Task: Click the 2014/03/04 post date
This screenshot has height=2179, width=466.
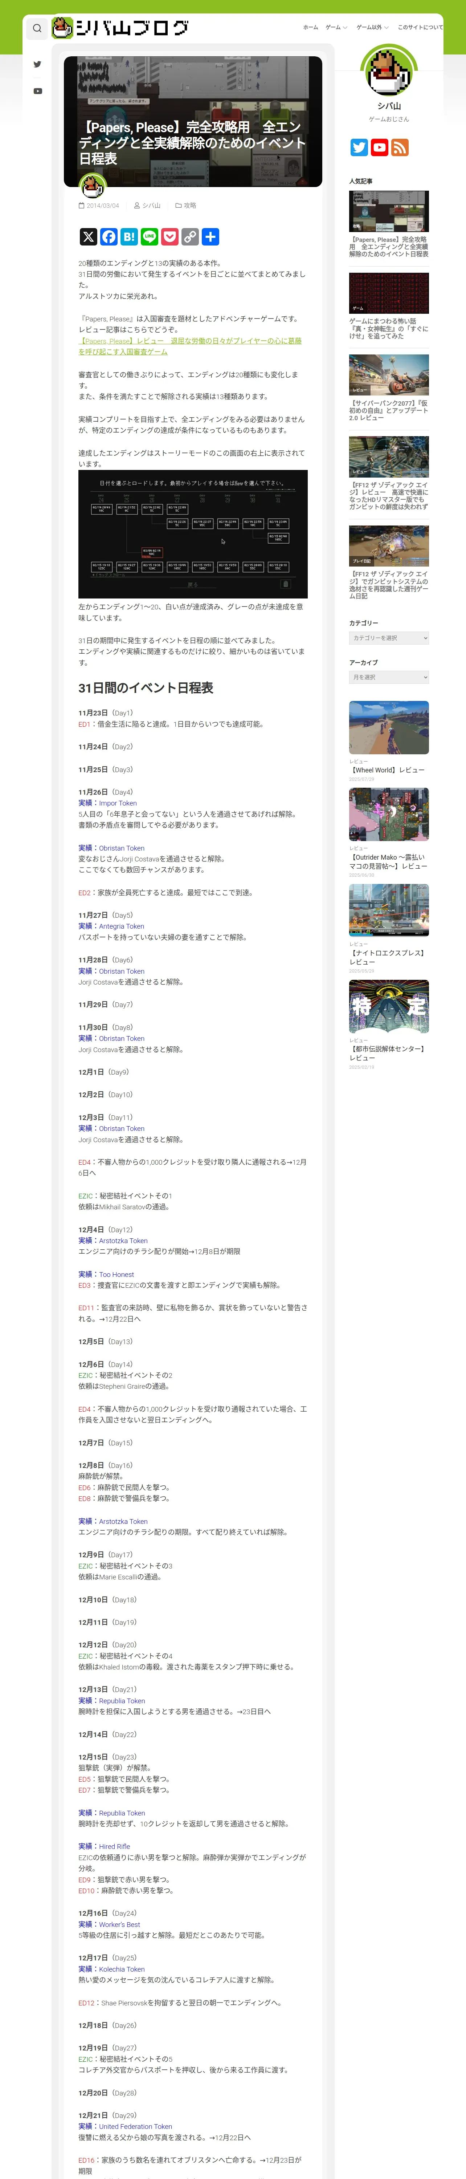Action: point(103,206)
